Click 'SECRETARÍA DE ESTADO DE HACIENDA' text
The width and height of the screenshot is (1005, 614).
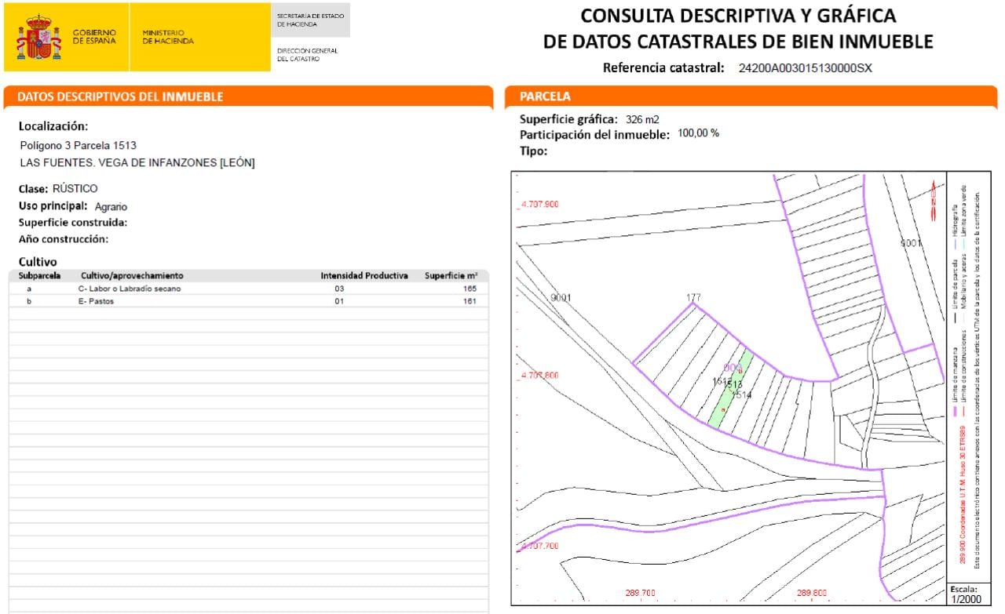(310, 20)
